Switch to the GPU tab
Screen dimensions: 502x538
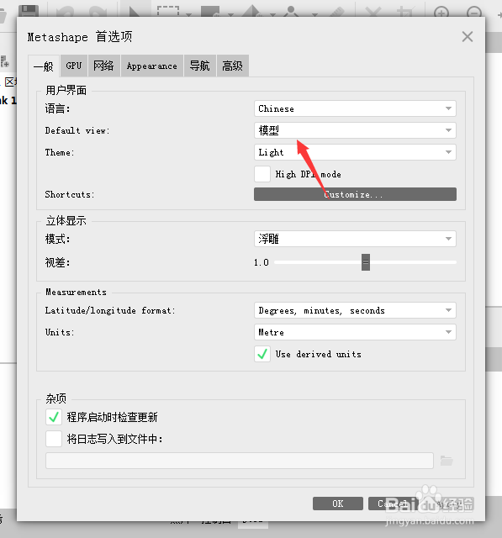click(74, 66)
